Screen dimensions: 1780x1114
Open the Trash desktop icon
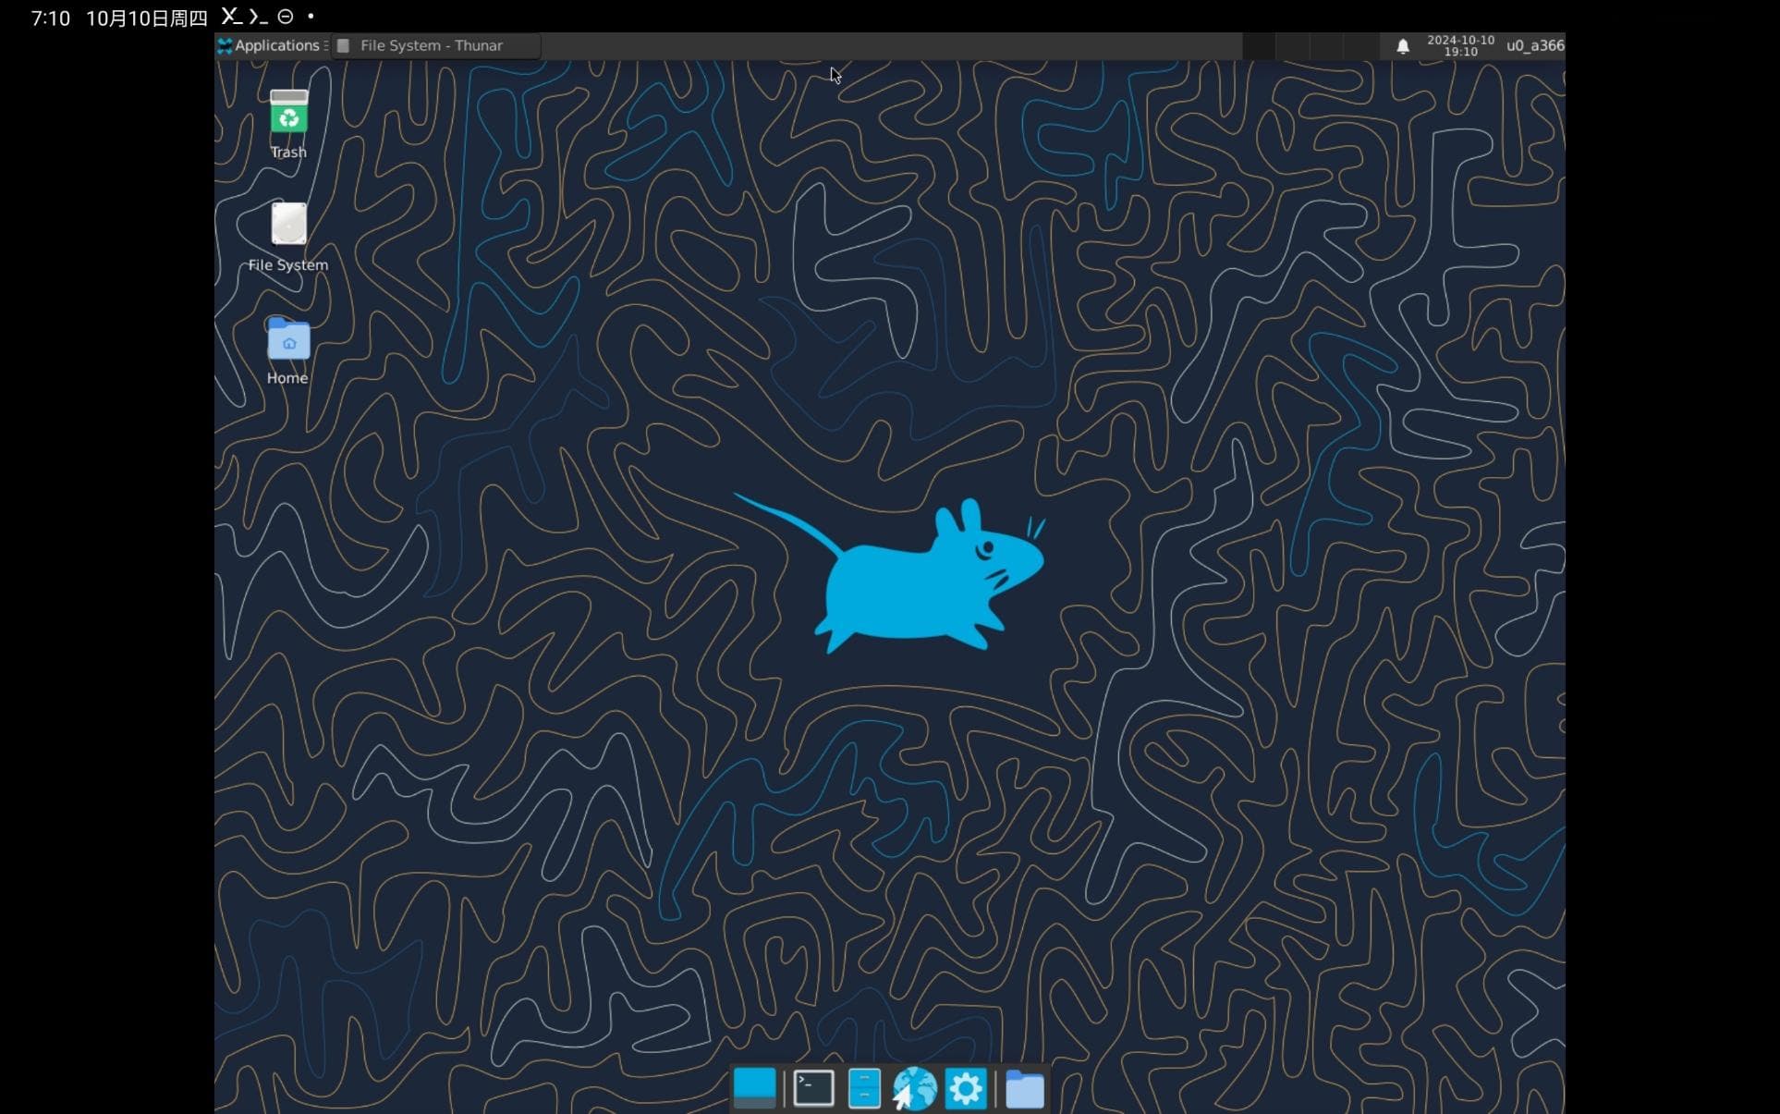(288, 112)
